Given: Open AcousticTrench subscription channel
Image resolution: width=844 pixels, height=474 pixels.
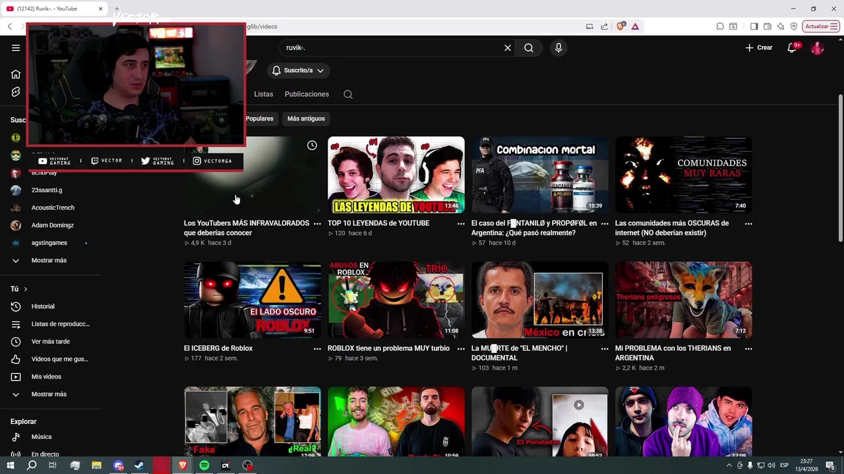Looking at the screenshot, I should point(53,208).
